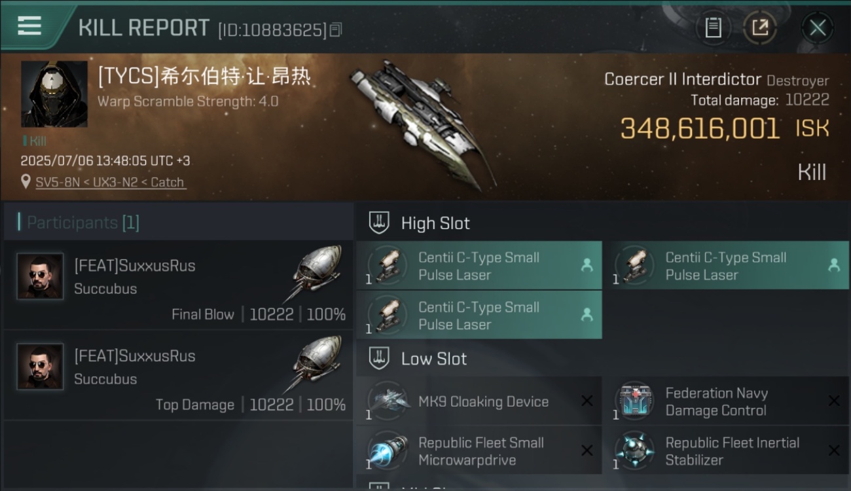Click the Coercer II Interdictor ship image
The width and height of the screenshot is (851, 491).
(x=422, y=121)
